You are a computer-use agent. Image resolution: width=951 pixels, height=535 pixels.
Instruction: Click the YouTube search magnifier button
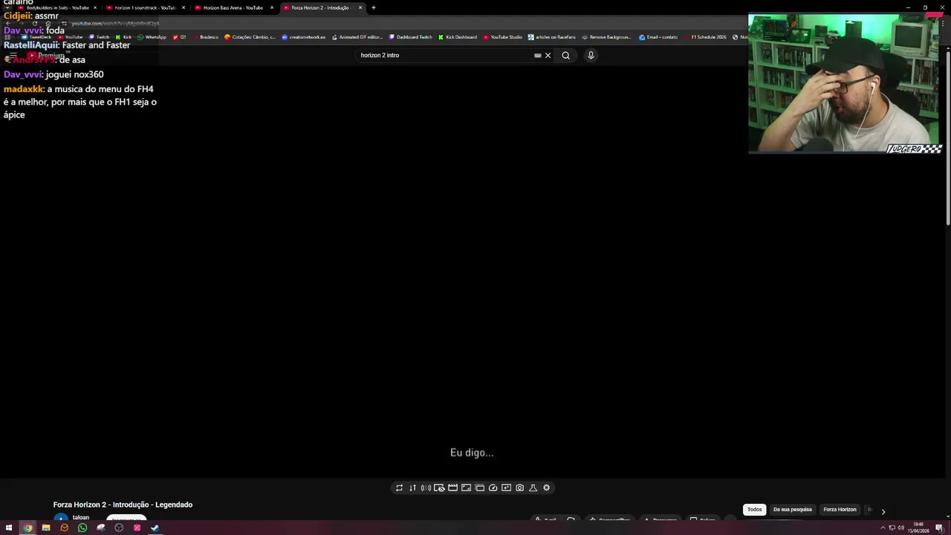point(565,55)
